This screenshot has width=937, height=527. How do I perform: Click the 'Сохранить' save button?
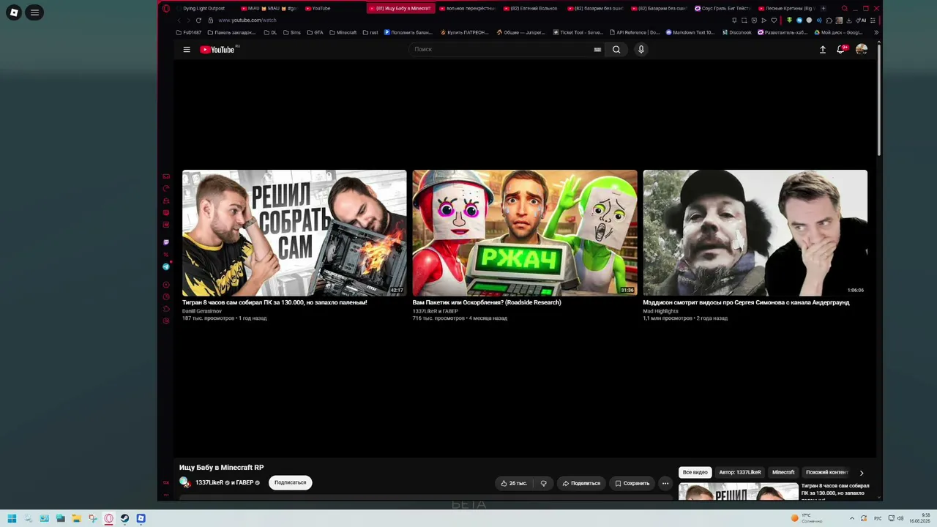point(632,484)
